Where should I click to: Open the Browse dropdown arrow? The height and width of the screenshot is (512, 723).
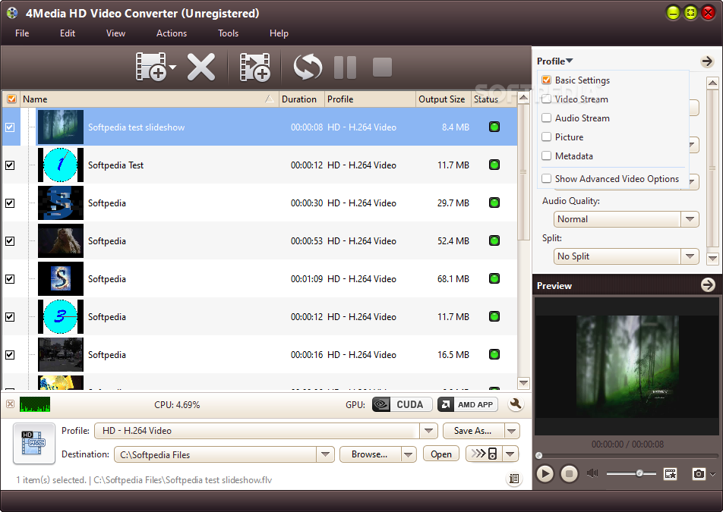409,454
